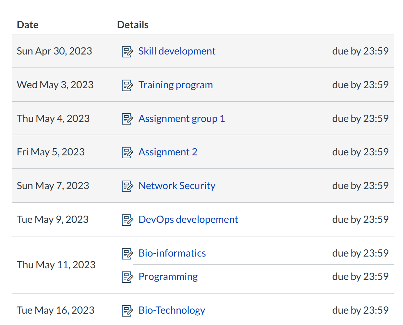Screen dimensions: 403x325
Task: Click the Details column header
Action: pyautogui.click(x=133, y=25)
